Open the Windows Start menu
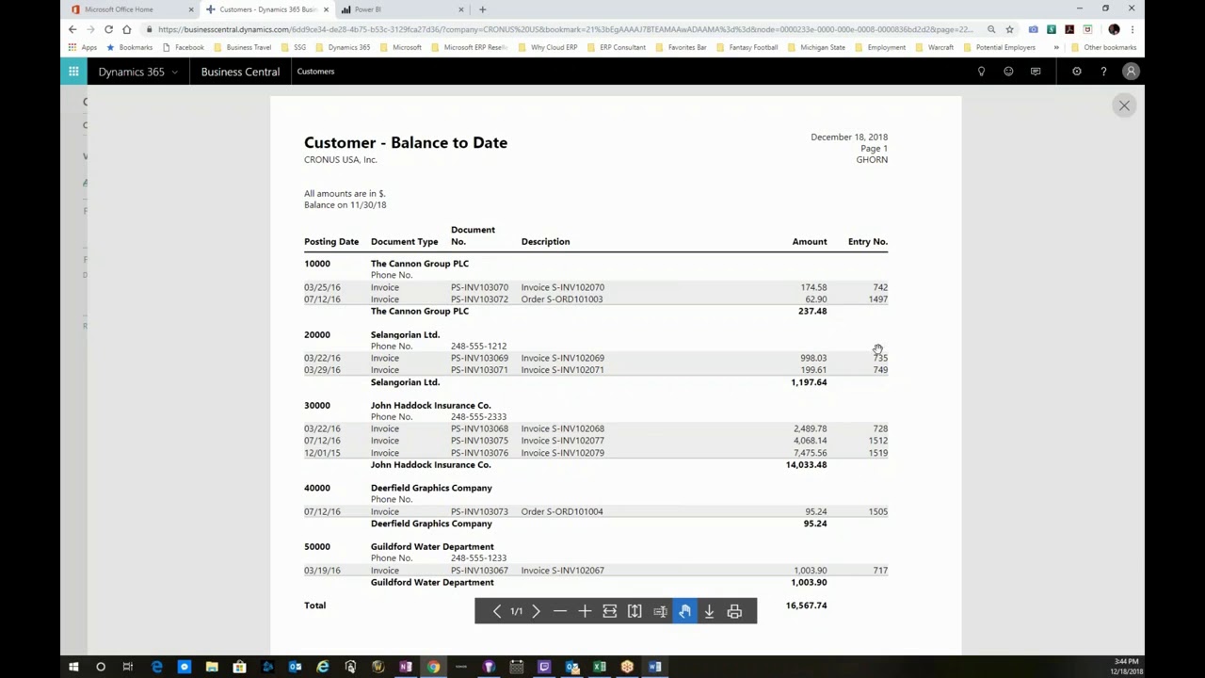The height and width of the screenshot is (678, 1205). (73, 667)
